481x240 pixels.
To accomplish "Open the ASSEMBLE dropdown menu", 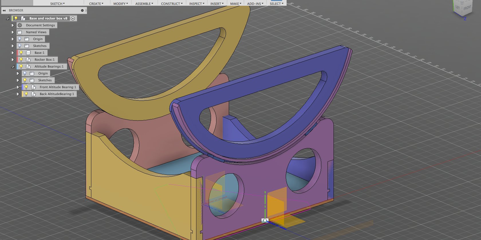I will 144,4.
